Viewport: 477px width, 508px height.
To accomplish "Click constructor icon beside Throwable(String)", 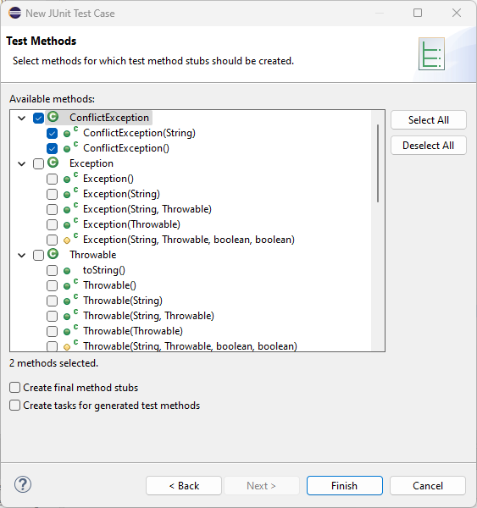I will 71,300.
